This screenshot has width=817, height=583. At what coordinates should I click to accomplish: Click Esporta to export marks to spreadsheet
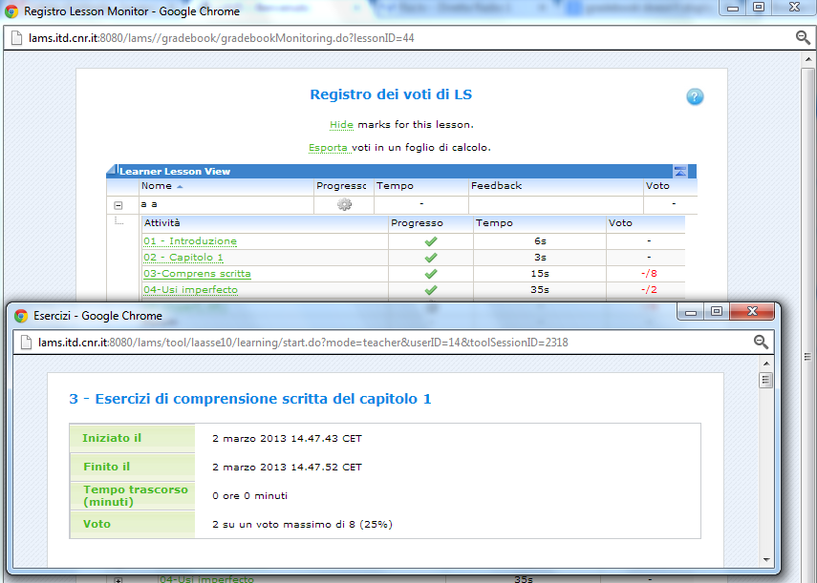tap(328, 148)
